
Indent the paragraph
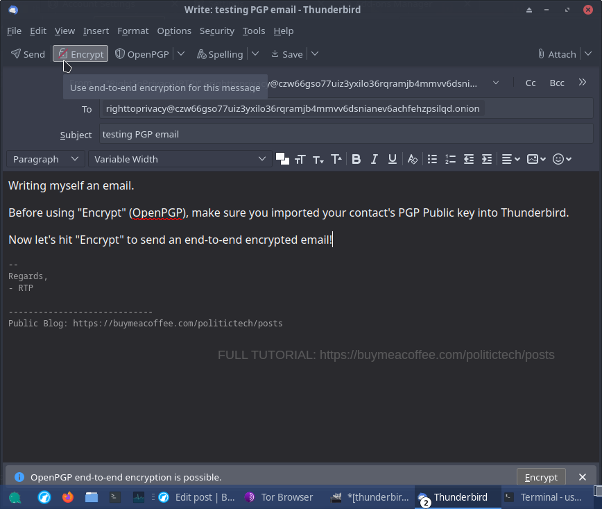tap(487, 159)
